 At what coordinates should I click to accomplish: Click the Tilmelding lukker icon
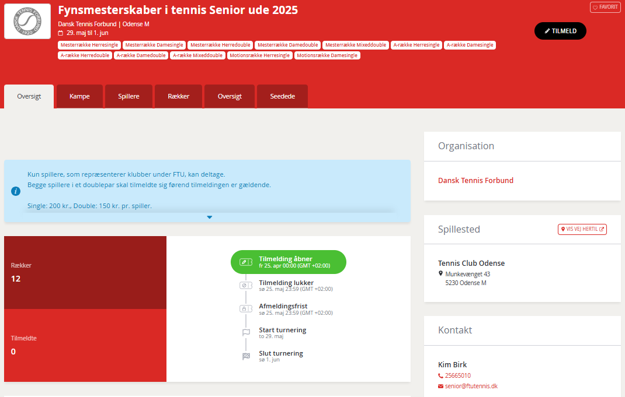tap(246, 286)
